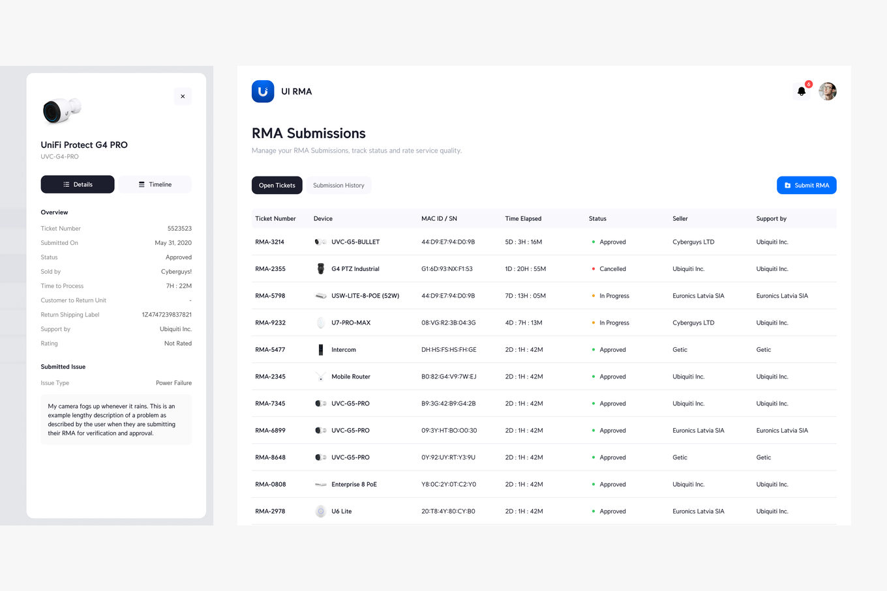The image size is (887, 591).
Task: Click the G4 PTZ Industrial device name
Action: click(355, 268)
